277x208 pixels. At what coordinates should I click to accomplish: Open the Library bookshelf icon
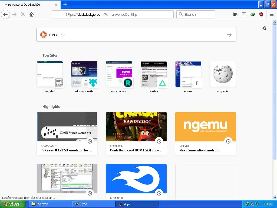point(235,14)
